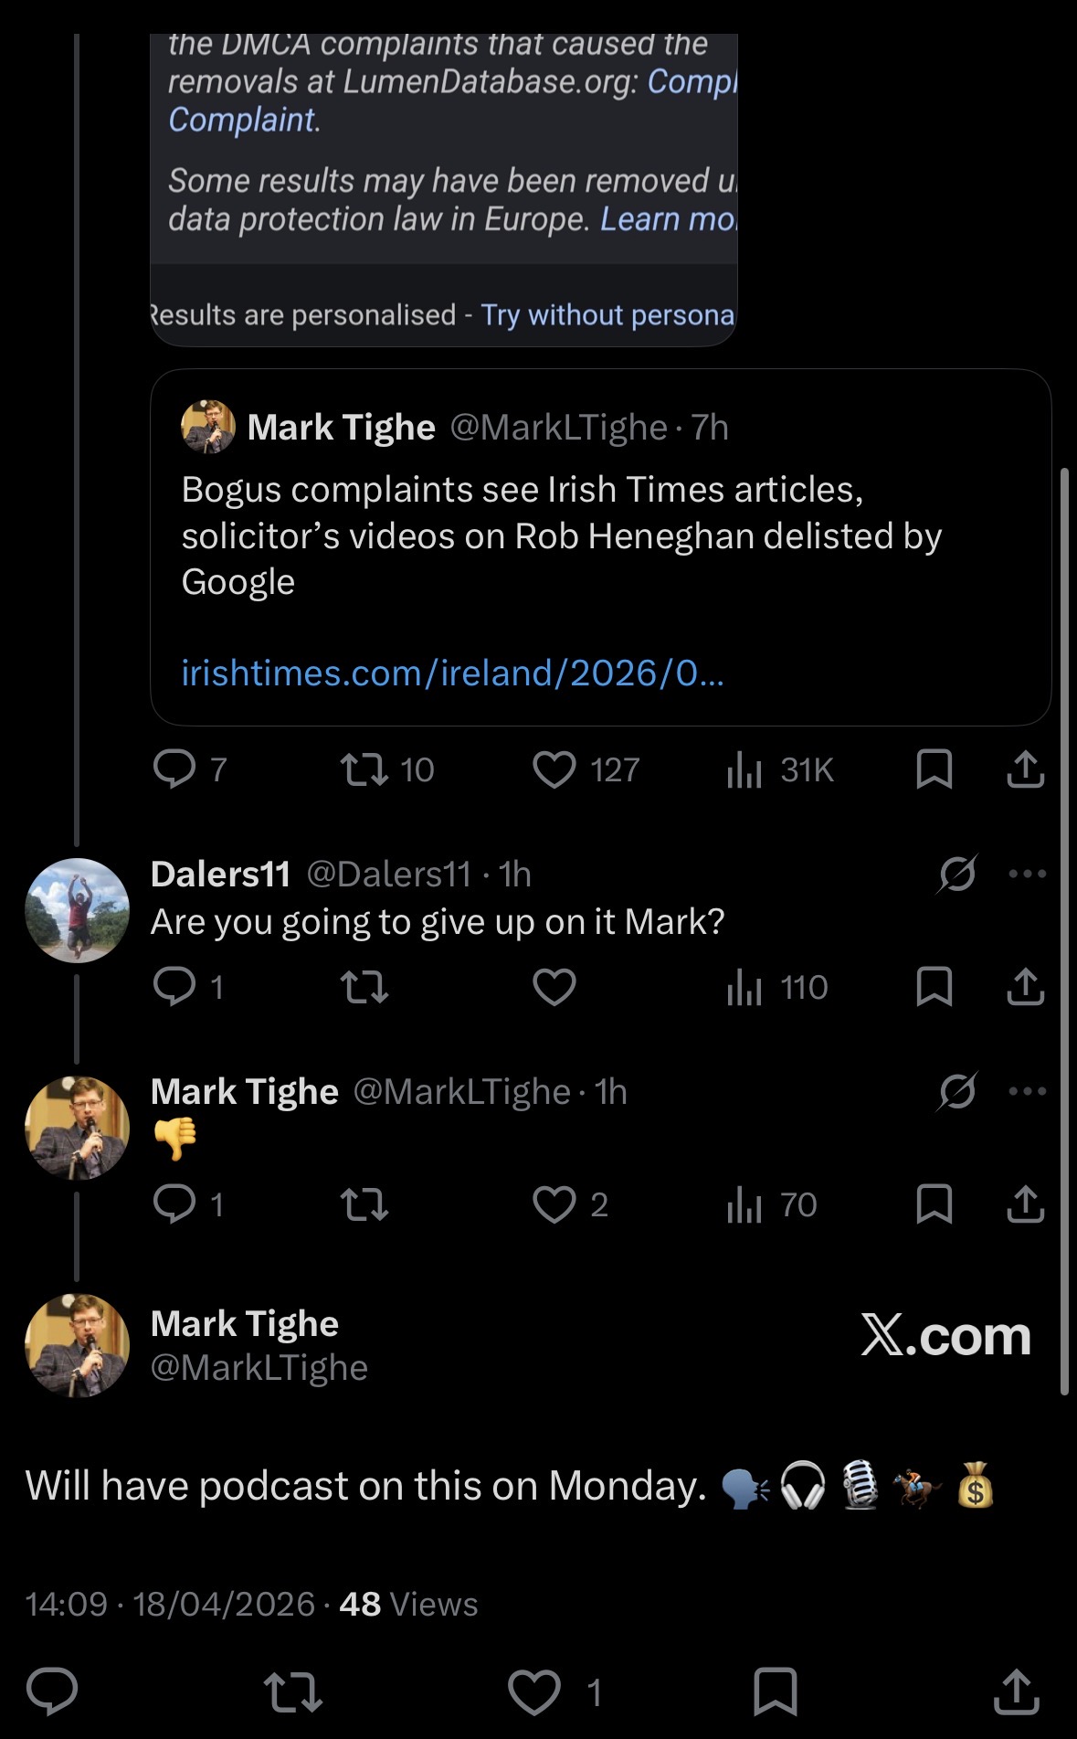Click the thread scrollbar on the right
The height and width of the screenshot is (1739, 1077).
click(1064, 932)
